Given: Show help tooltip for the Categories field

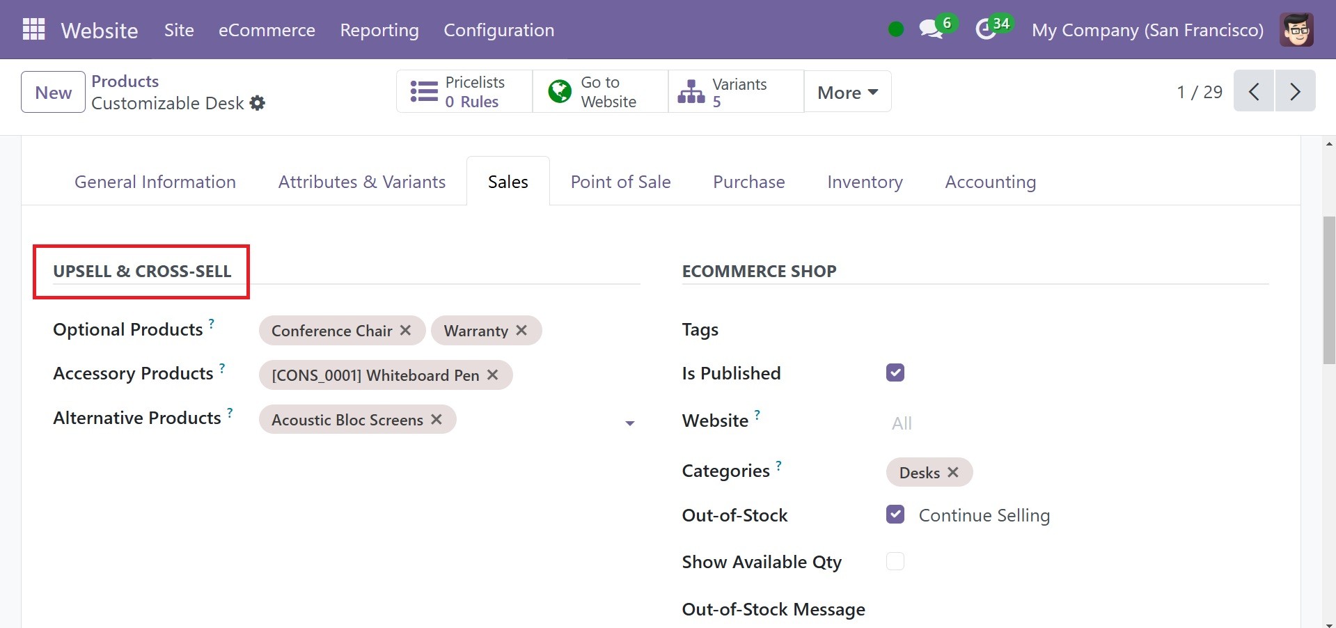Looking at the screenshot, I should tap(779, 465).
